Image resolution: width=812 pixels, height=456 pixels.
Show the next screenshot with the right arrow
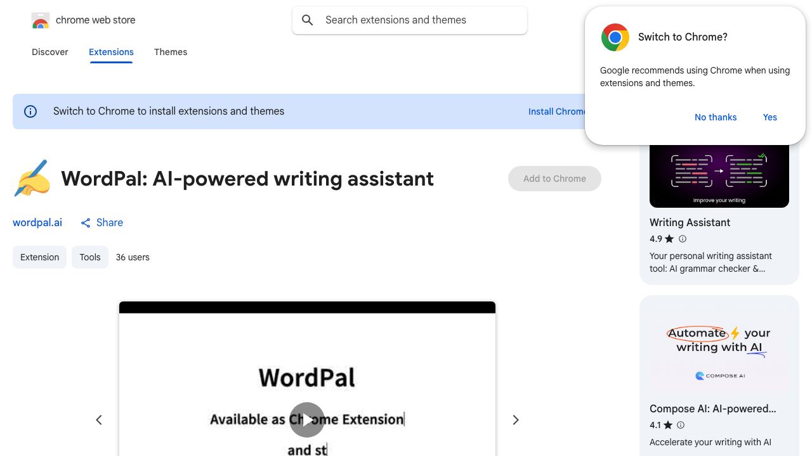(516, 420)
